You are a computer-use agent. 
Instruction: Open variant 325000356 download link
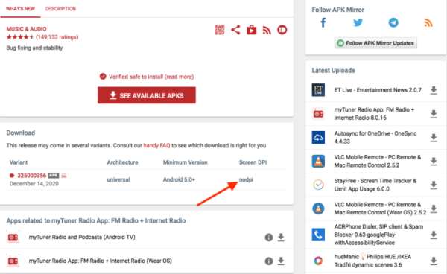(31, 176)
